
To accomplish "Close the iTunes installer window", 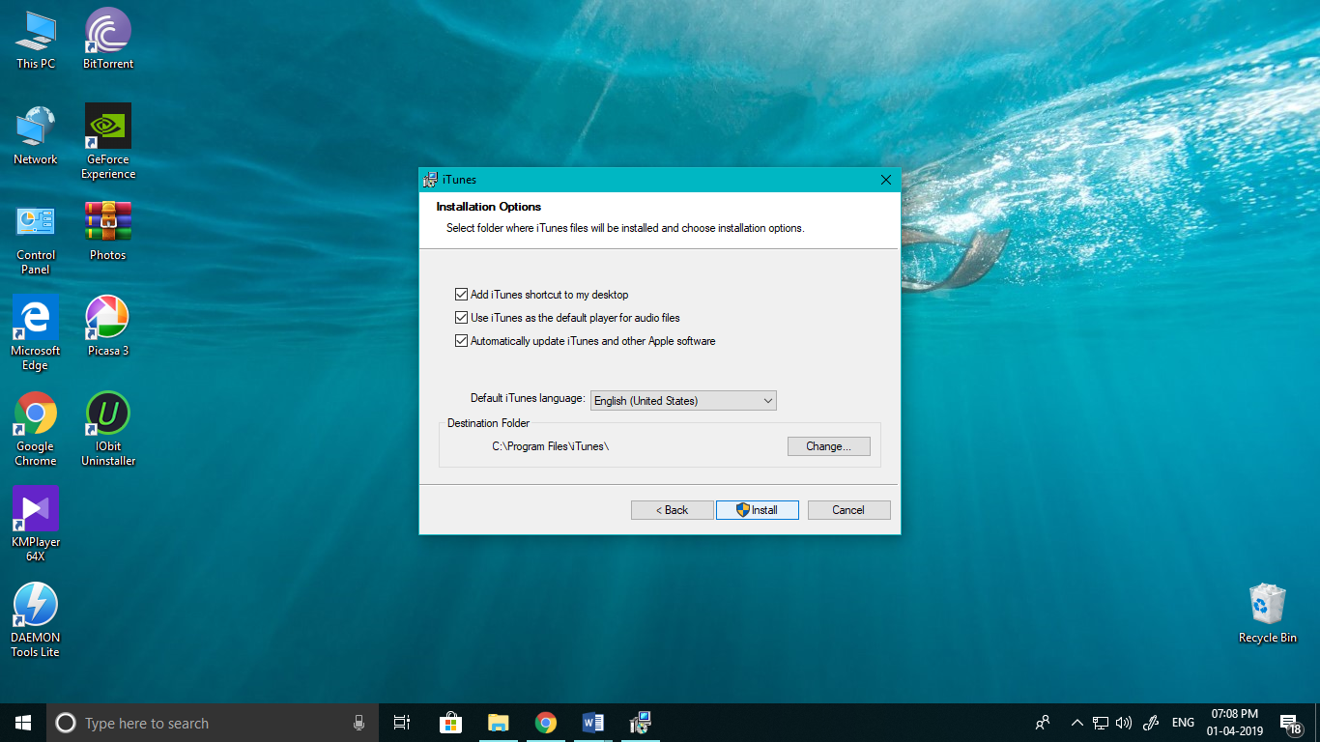I will tap(886, 180).
